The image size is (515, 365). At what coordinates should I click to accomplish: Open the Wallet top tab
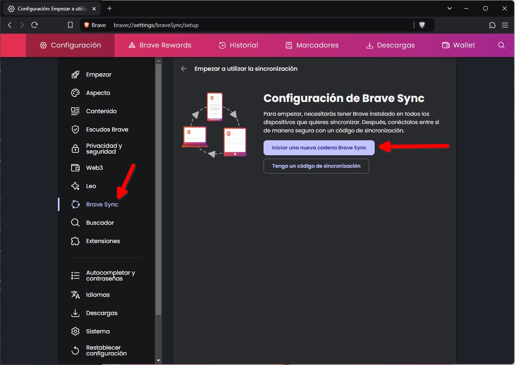tap(458, 45)
